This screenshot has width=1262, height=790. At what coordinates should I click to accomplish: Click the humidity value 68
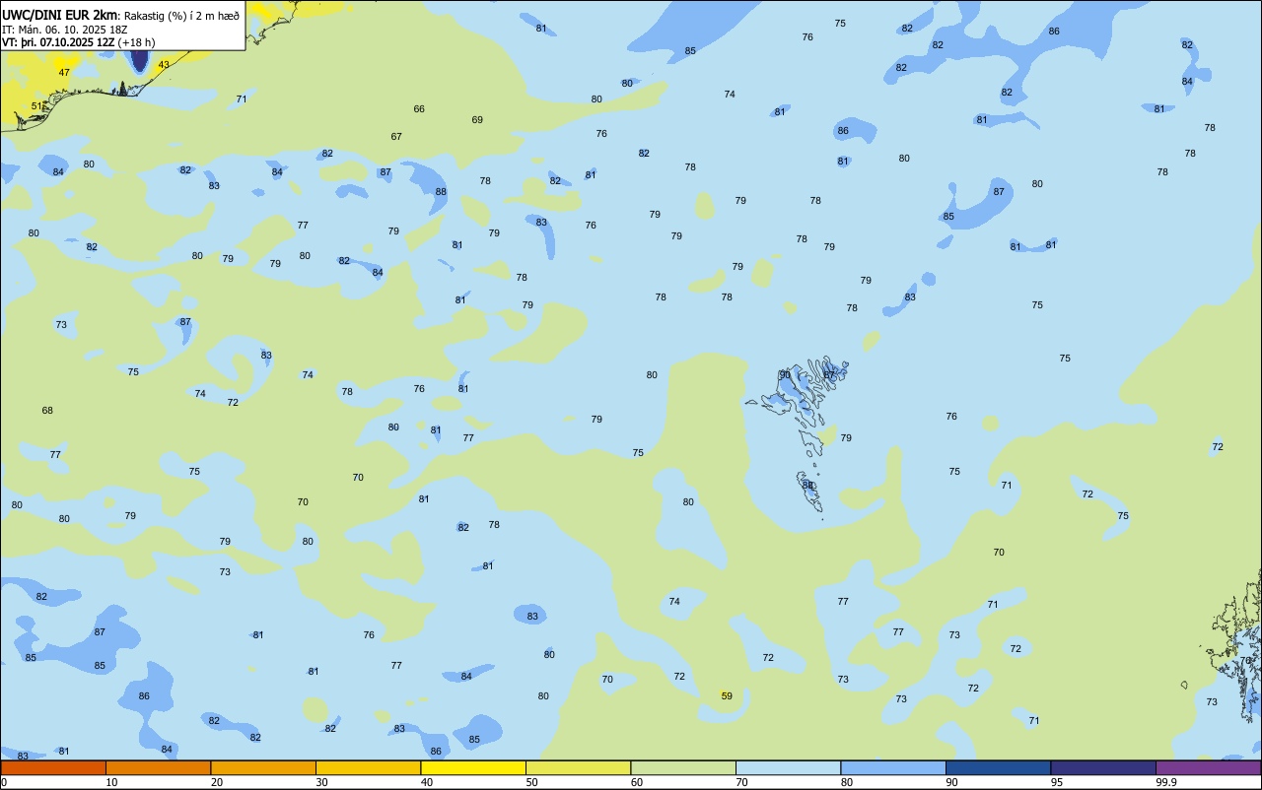47,411
